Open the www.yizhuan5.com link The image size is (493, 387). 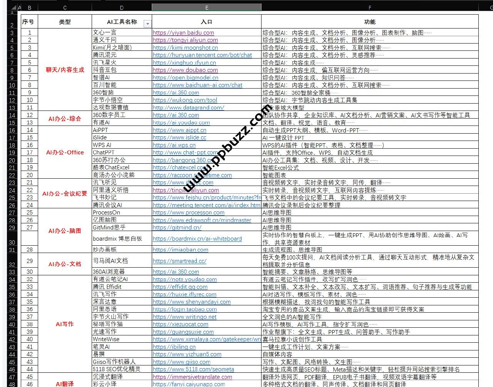tap(187, 354)
